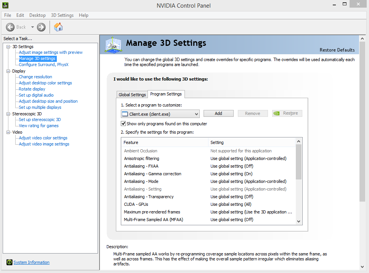Click the Manage 3D Settings header icon
The width and height of the screenshot is (369, 273).
click(114, 45)
